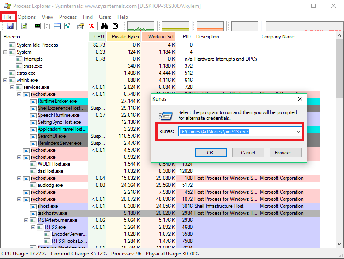This screenshot has height=259, width=344.
Task: Click the Save toolbar icon
Action: pyautogui.click(x=10, y=26)
